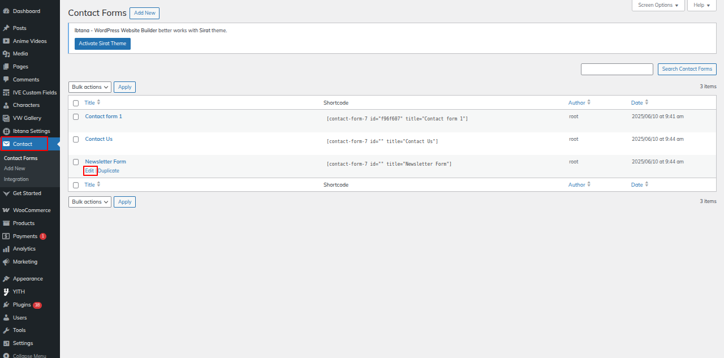
Task: Click the Comments speech bubble icon
Action: coord(6,80)
